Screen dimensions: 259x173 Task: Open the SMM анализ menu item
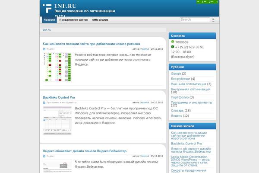tap(100, 20)
